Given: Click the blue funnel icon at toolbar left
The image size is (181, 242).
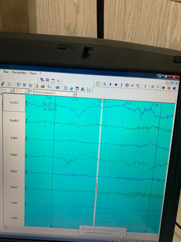Looking at the screenshot, I should click(3, 84).
